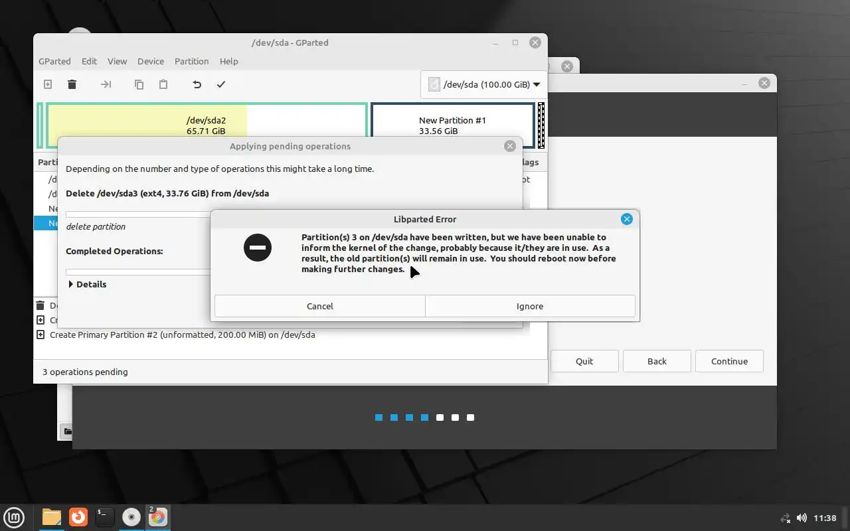
Task: Launch Firefox from the taskbar
Action: pos(78,517)
